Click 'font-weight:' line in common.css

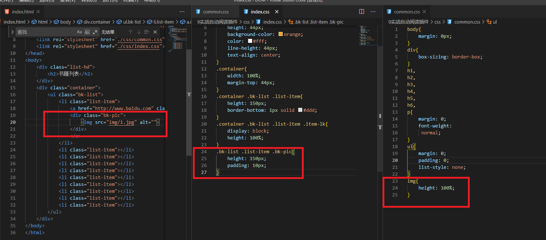(x=435, y=126)
